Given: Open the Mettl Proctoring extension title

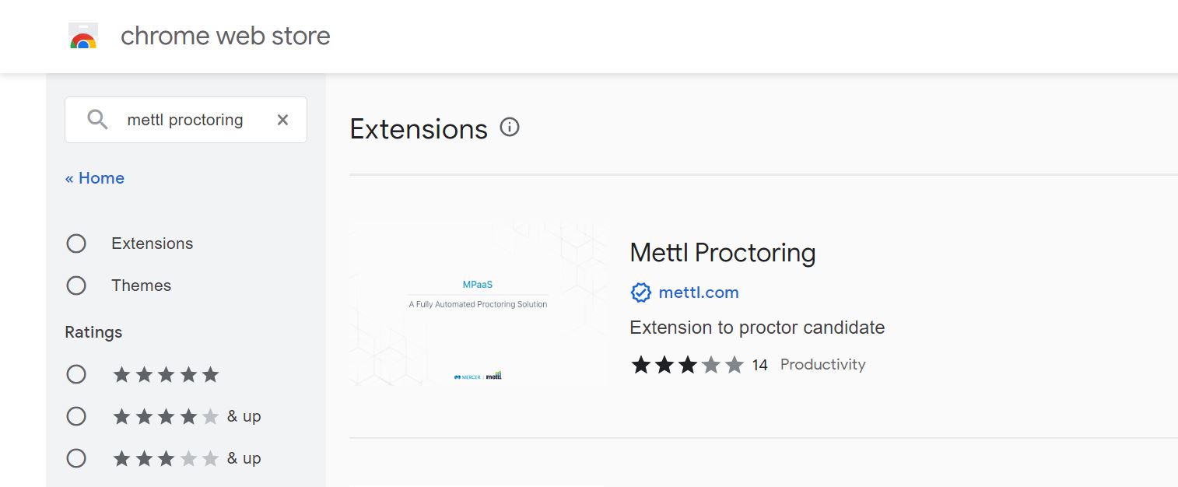Looking at the screenshot, I should coord(723,253).
